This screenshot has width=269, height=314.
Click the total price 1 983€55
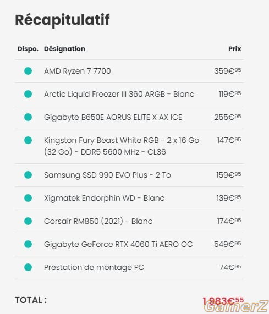click(x=223, y=301)
